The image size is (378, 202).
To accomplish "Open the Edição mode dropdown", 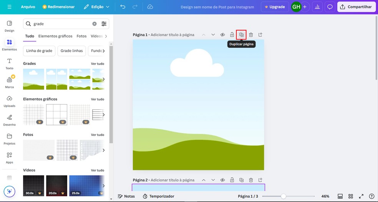I will click(x=96, y=7).
